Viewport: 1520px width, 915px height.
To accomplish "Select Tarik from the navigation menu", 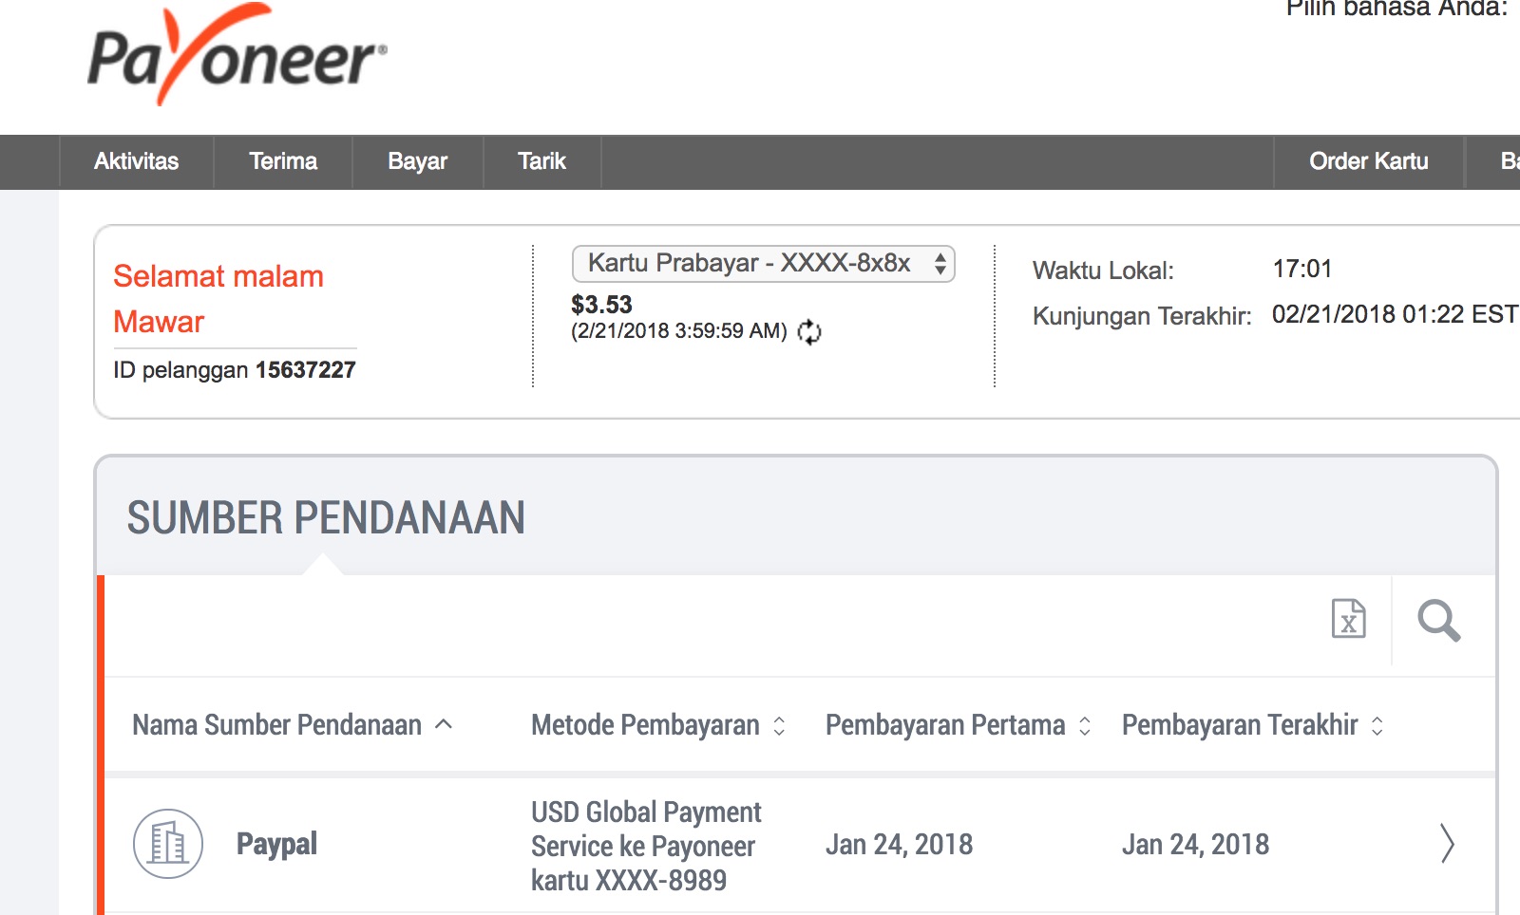I will (x=541, y=160).
